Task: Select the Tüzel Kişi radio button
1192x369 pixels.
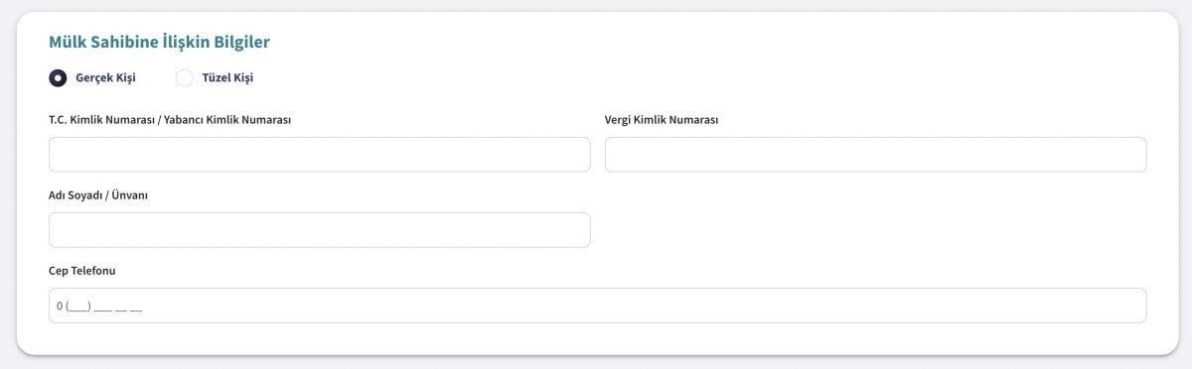Action: click(x=184, y=77)
